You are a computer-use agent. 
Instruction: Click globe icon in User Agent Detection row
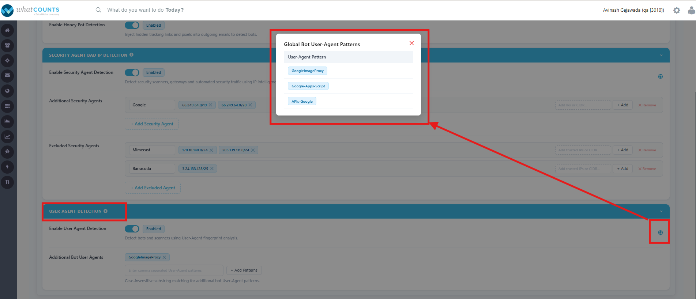660,233
